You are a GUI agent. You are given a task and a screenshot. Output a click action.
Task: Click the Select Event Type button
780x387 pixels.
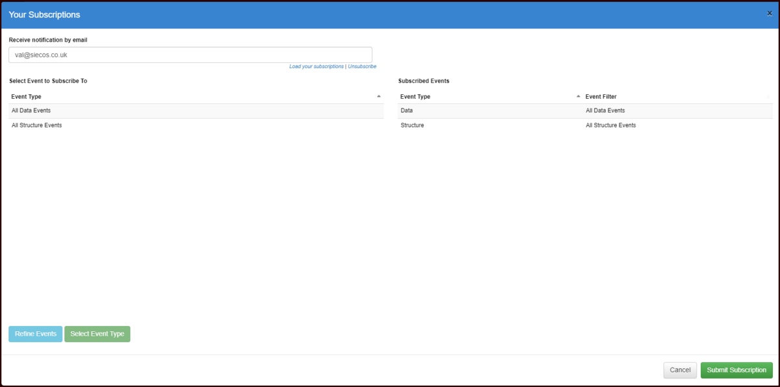(x=97, y=334)
